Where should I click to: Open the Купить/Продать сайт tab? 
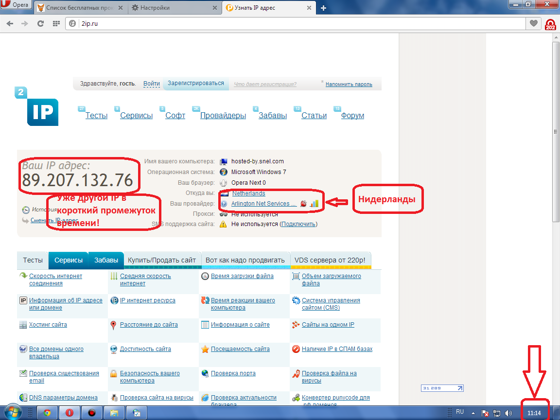(162, 261)
